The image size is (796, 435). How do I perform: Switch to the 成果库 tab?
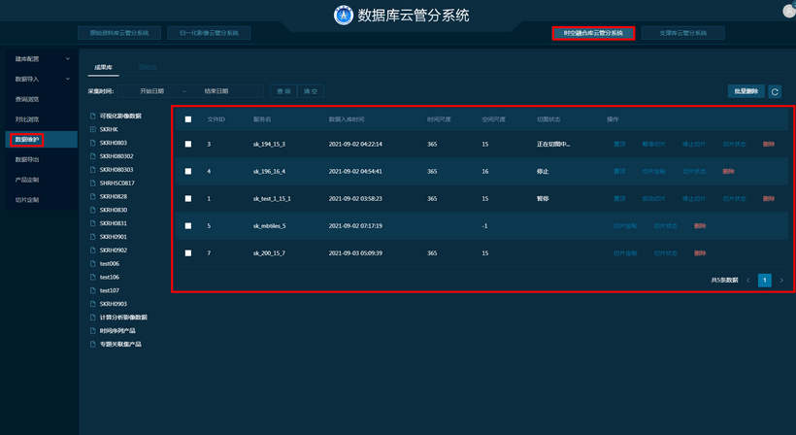pyautogui.click(x=103, y=67)
